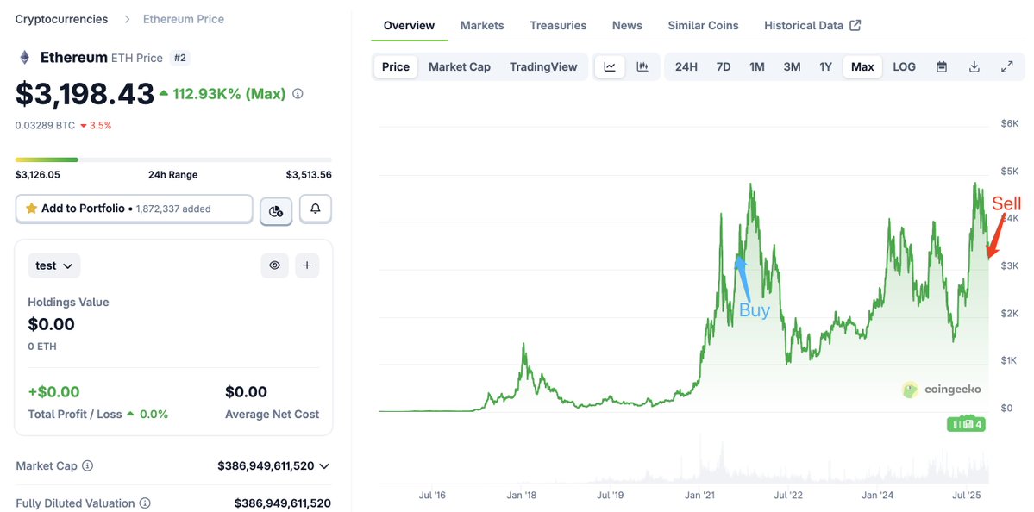Open the calendar date range picker
Viewport: 1034px width, 512px height.
(x=942, y=66)
